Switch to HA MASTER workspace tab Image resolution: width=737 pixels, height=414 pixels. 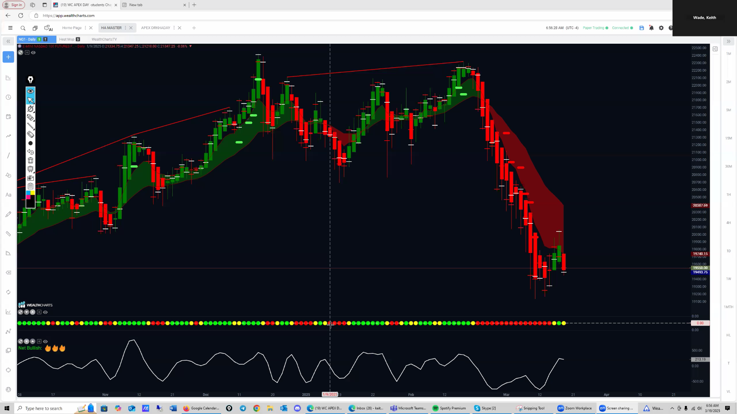[x=111, y=28]
